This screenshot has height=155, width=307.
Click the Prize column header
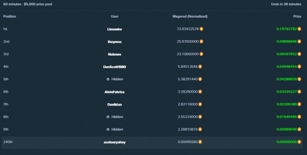(x=297, y=16)
